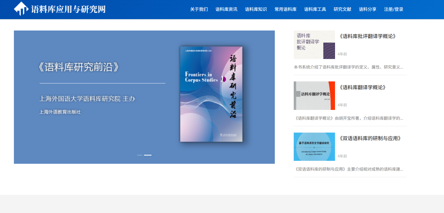Viewport: 444px width, 213px height.
Task: Open the blue 双语语料库 book thumbnail
Action: coord(314,147)
